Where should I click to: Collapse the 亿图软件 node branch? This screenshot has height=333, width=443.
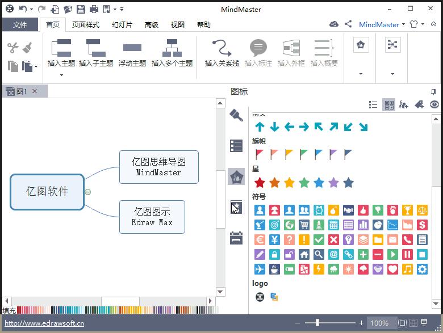88,192
